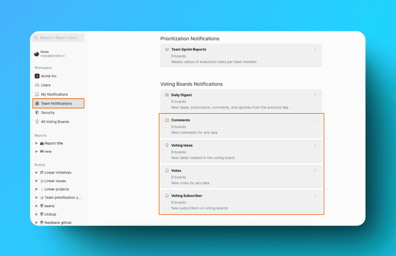396x256 pixels.
Task: Open the Security menu item
Action: (x=48, y=113)
